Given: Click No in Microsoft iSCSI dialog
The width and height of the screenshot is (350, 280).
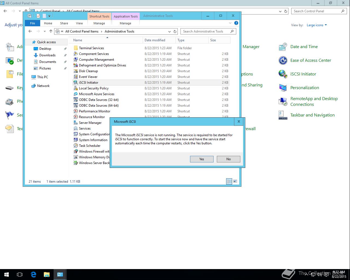Looking at the screenshot, I should pyautogui.click(x=228, y=159).
